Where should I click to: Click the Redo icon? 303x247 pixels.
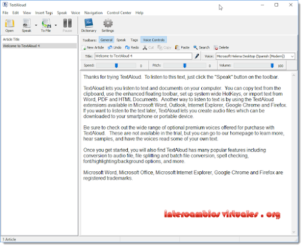pyautogui.click(x=132, y=48)
